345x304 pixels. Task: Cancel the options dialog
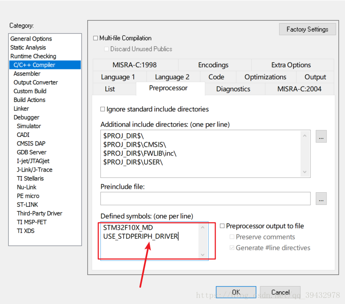point(280,292)
